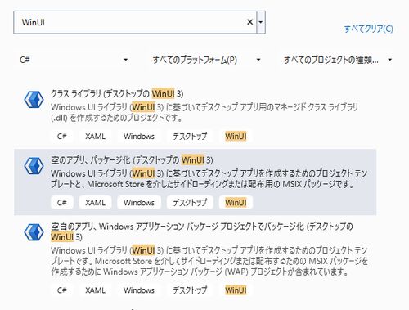
Task: Click the C# tag of the last template
Action: pyautogui.click(x=62, y=290)
